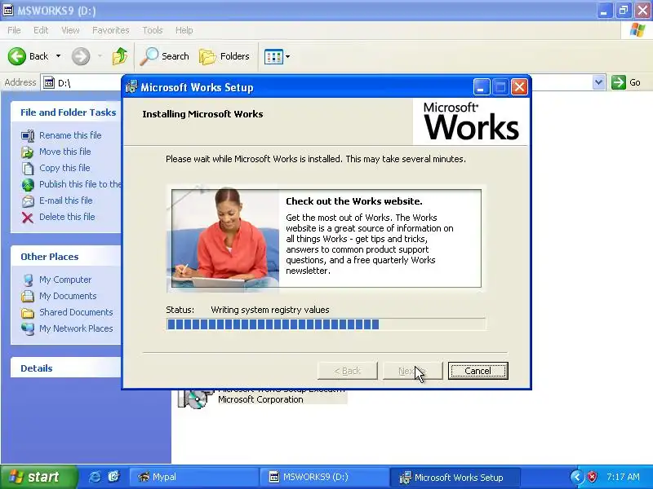Click the My Computer icon in Other Places
This screenshot has width=653, height=489.
(x=28, y=280)
